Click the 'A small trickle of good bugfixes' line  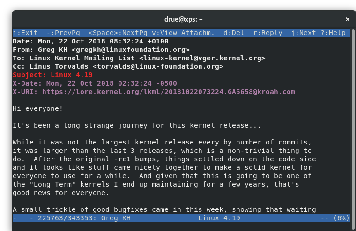click(164, 209)
